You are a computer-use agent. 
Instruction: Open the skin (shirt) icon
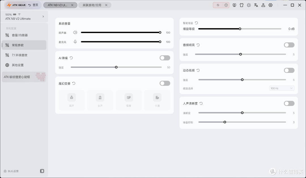(242, 5)
